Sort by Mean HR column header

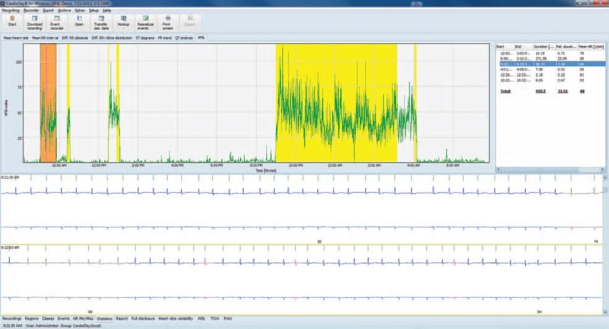click(591, 46)
